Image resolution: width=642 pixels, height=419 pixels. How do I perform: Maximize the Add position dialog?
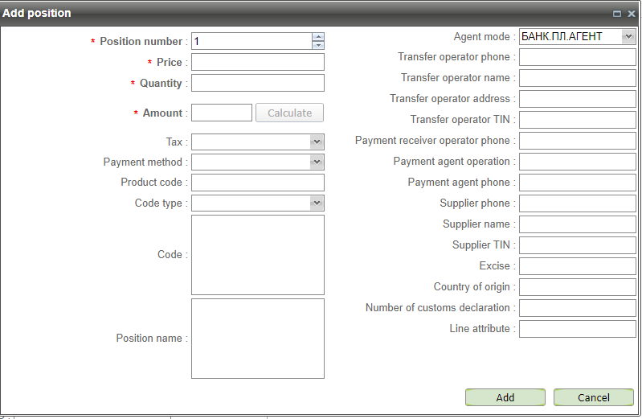617,14
